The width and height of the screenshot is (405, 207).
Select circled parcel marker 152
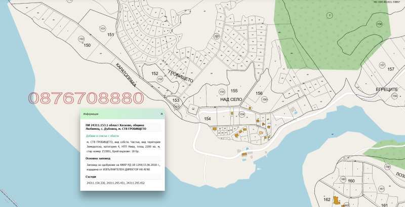pos(160,80)
